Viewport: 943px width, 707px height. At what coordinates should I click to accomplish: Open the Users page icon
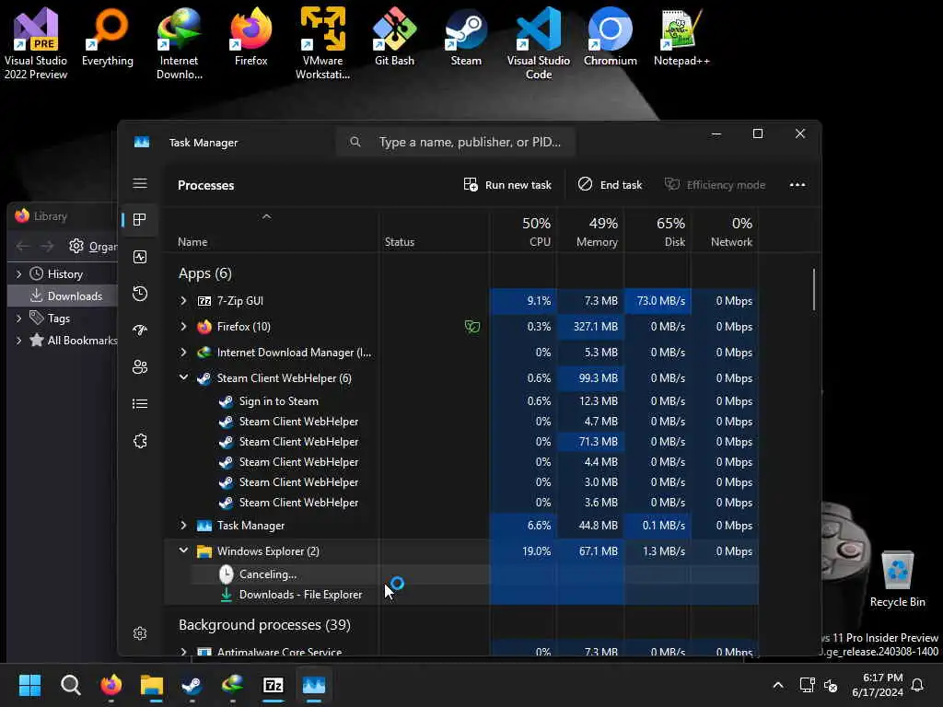click(x=140, y=366)
